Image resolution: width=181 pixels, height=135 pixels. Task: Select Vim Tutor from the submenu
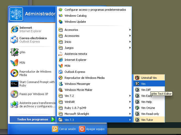click(x=147, y=120)
